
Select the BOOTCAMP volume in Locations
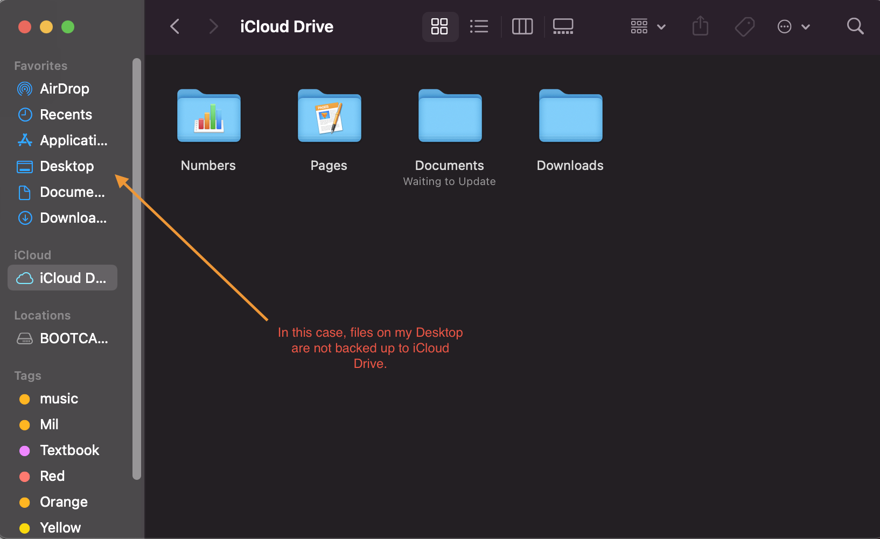pos(62,338)
